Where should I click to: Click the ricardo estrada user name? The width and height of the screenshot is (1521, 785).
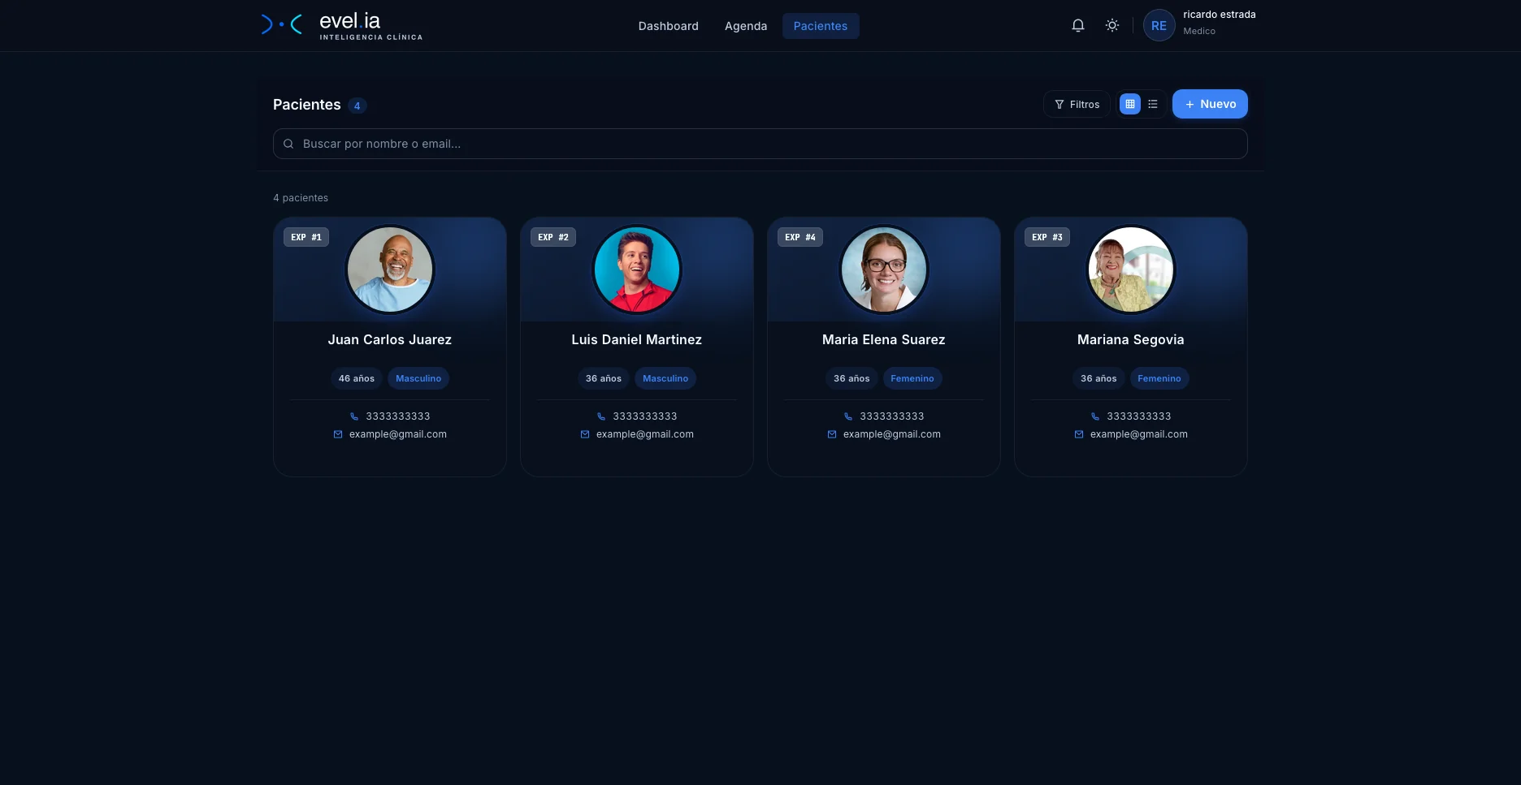point(1219,15)
